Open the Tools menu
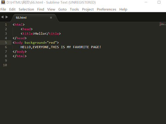 pos(74,9)
